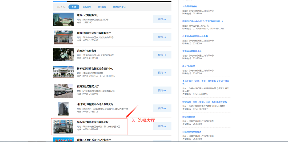This screenshot has width=288, height=142.
Task: Click 预约 button for 珠海市烟草专卖局行政服务大厅
Action: point(162,37)
